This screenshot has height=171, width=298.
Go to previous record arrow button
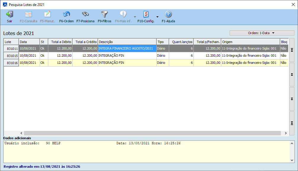292,74
